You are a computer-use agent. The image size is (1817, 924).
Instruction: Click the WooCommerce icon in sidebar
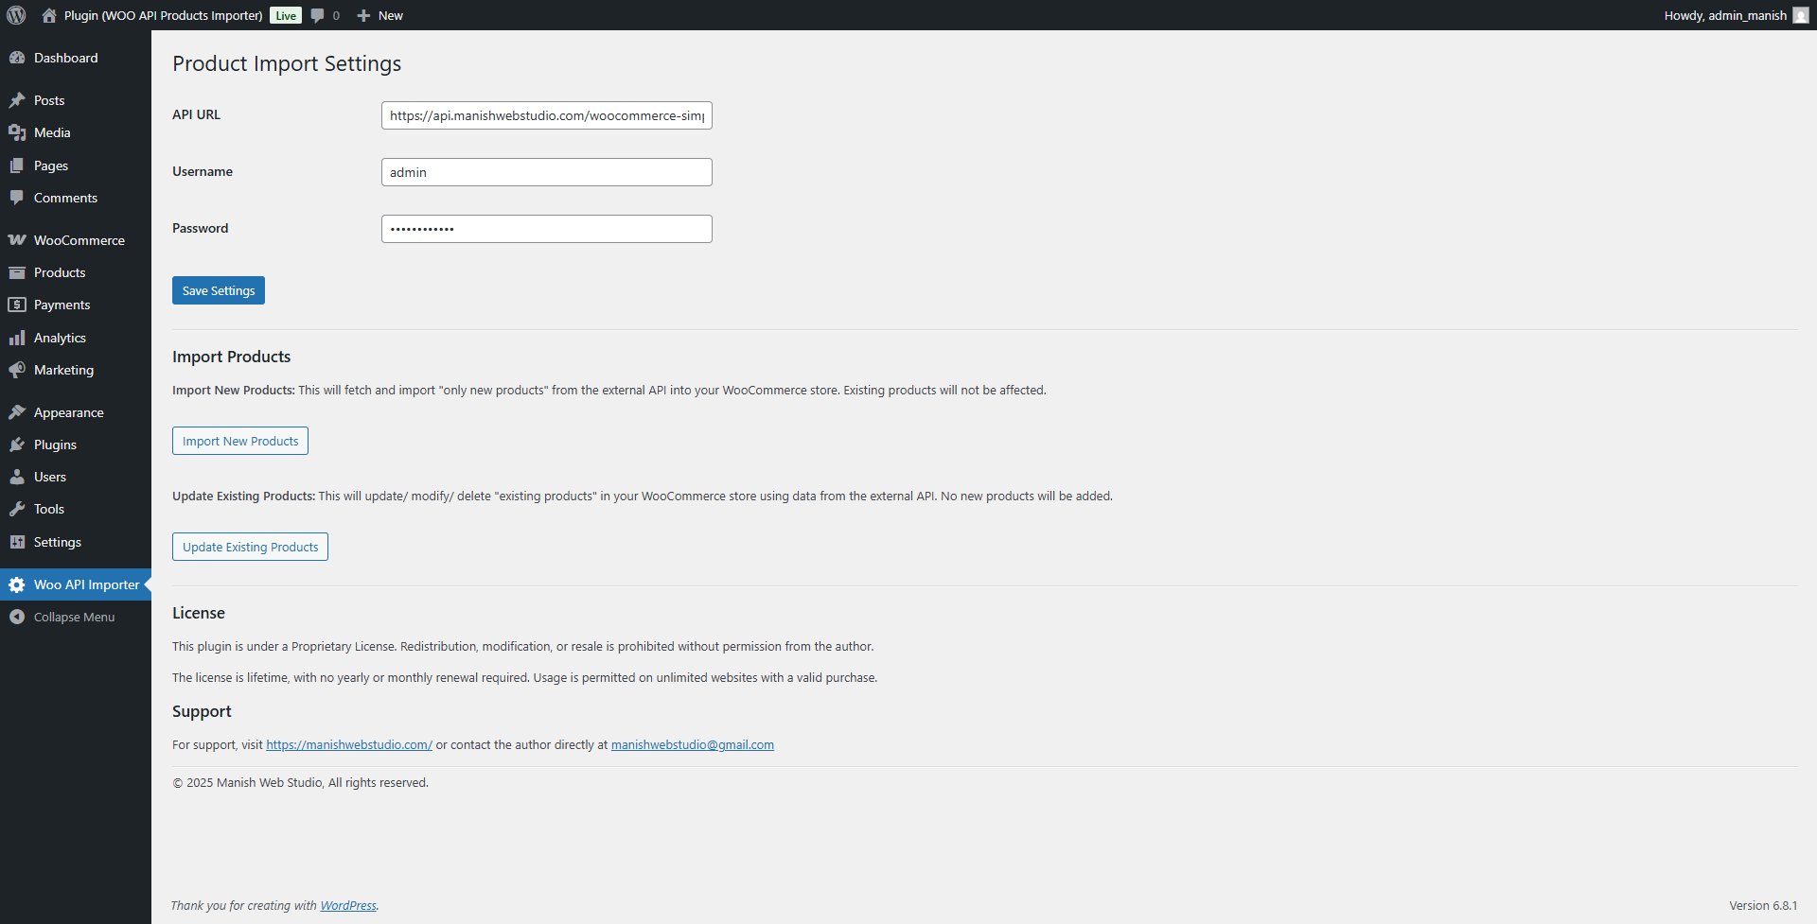pos(17,240)
